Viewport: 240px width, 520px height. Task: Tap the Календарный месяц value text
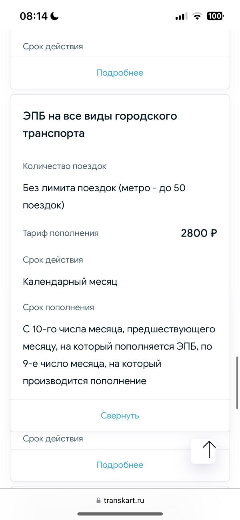point(70,282)
